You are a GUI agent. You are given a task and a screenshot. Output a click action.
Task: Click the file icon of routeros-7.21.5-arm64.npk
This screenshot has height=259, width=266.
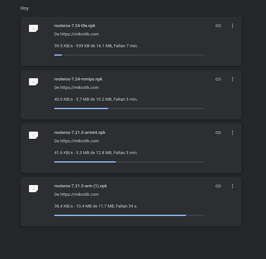pyautogui.click(x=34, y=135)
